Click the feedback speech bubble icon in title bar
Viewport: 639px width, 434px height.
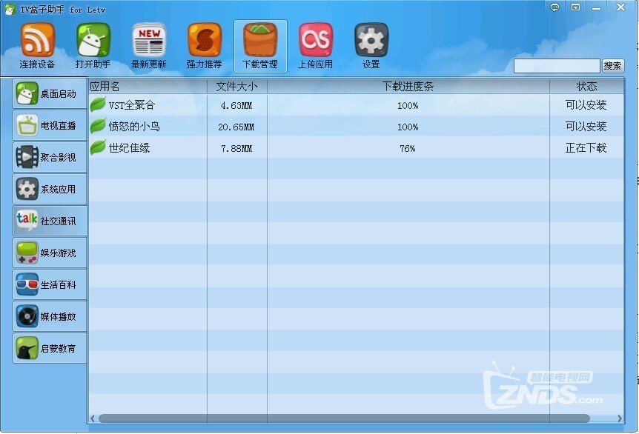point(554,7)
